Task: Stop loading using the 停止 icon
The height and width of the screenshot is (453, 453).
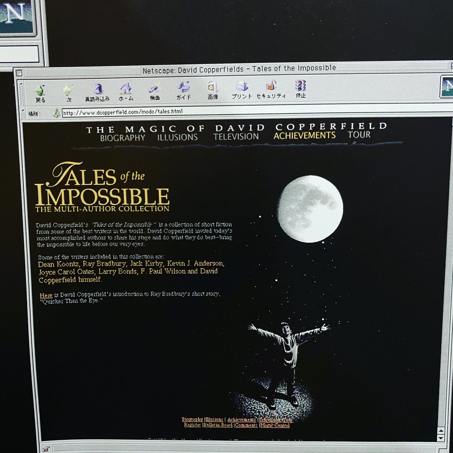Action: (299, 86)
